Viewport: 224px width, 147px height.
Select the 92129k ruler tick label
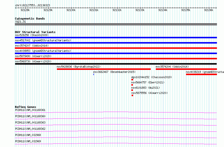48,10
